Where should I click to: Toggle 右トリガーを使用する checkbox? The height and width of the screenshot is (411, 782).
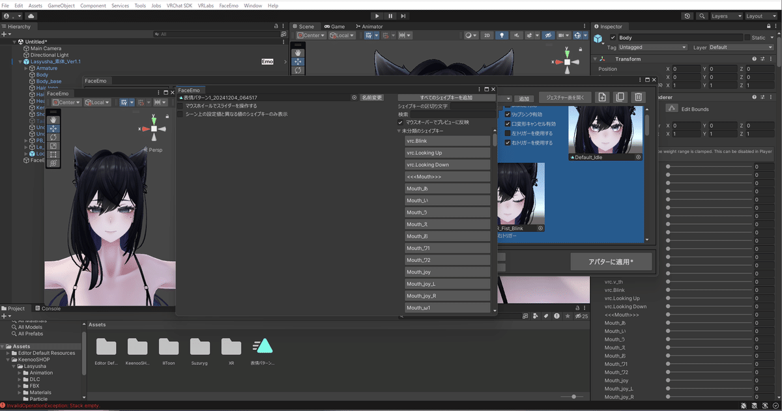point(508,143)
